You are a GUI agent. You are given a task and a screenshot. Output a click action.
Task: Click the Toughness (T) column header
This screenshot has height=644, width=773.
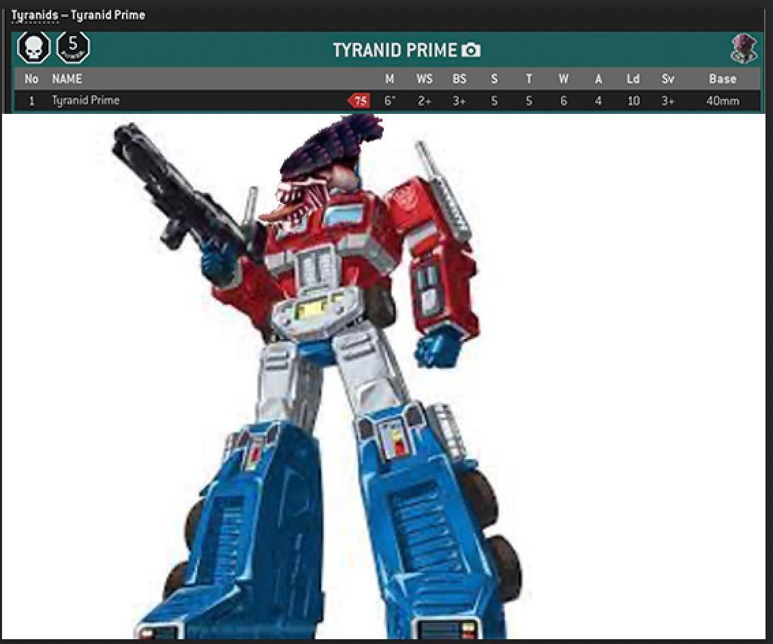[x=528, y=79]
